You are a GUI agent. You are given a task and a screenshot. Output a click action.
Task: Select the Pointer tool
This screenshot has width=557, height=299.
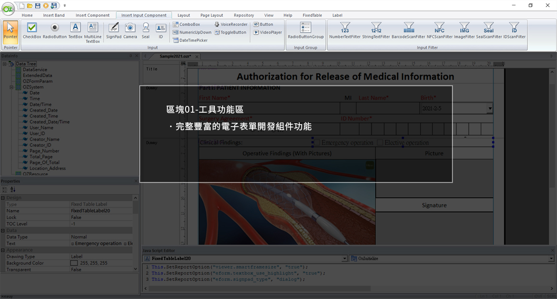tap(10, 31)
